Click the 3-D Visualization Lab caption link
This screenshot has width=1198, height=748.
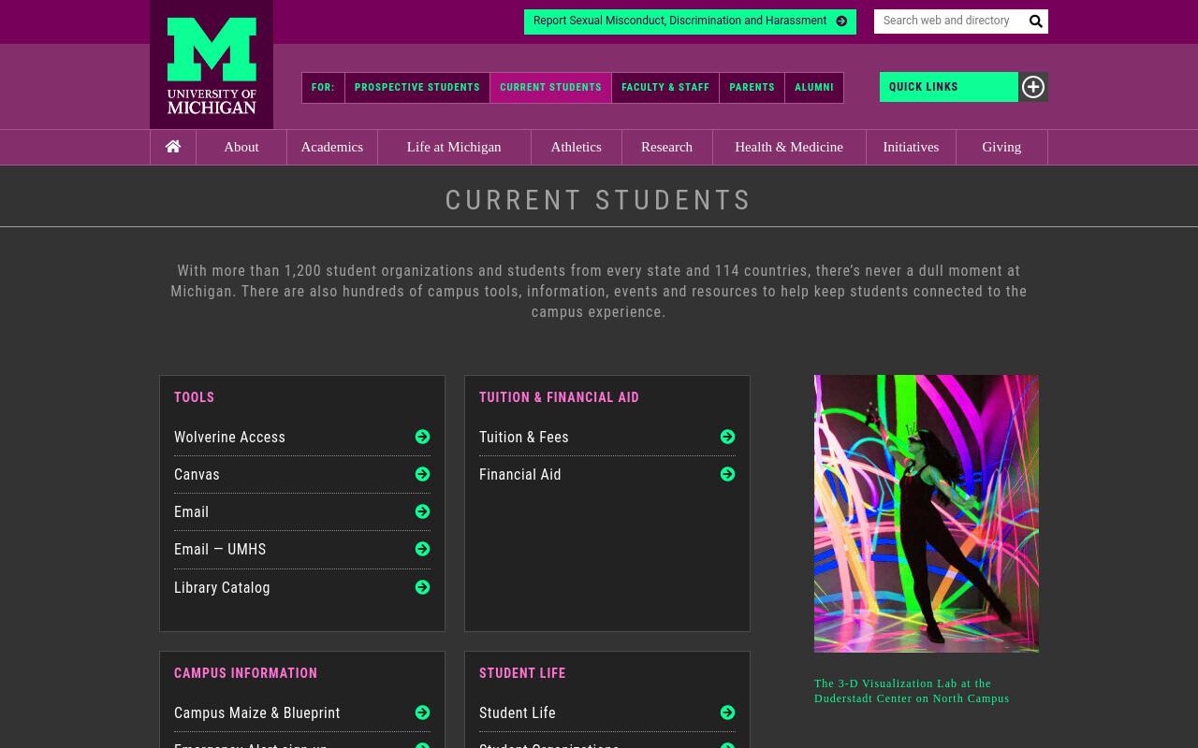click(x=912, y=691)
